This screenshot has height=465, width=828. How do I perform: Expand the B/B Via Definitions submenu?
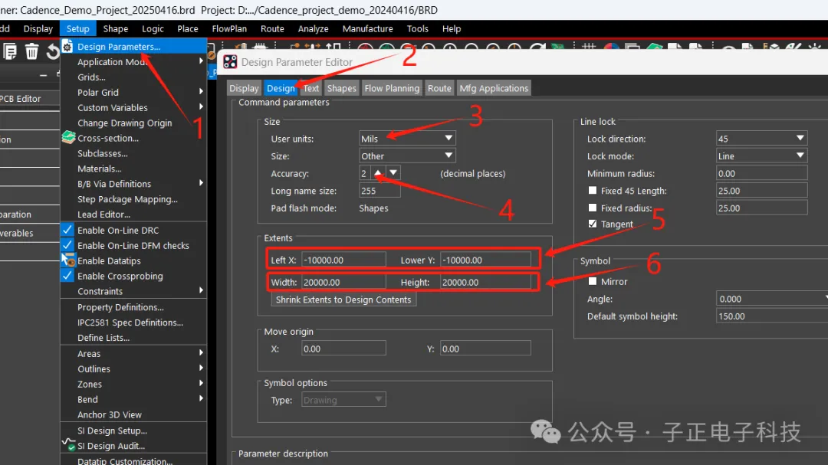pos(201,183)
